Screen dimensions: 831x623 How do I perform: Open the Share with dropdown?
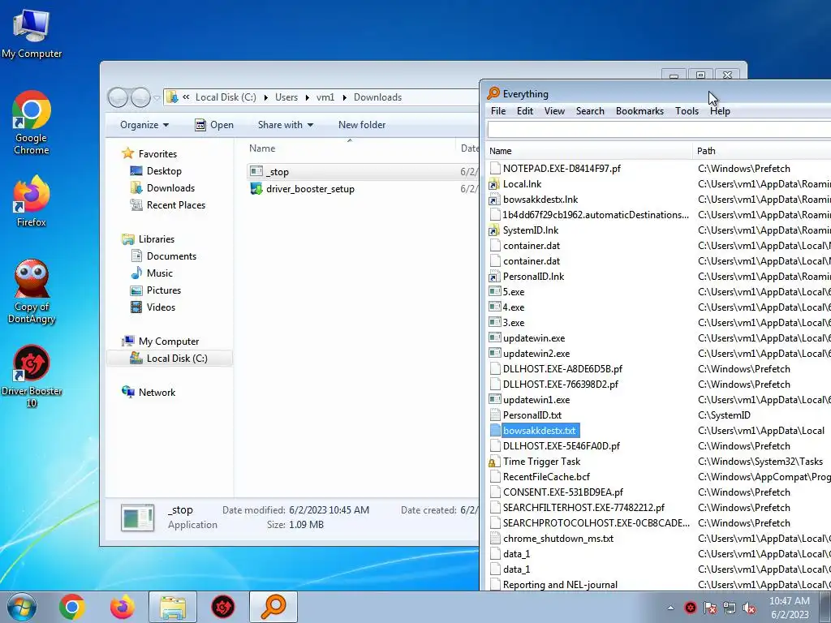pyautogui.click(x=286, y=125)
